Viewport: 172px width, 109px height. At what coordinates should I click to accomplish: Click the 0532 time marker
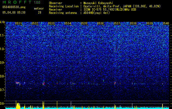pos(35,23)
